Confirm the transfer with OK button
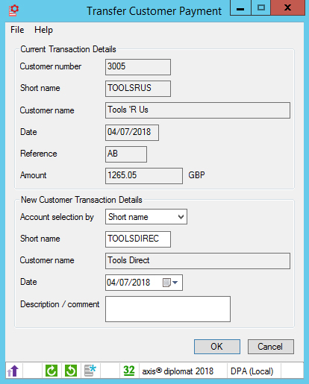This screenshot has height=384, width=309. tap(217, 347)
